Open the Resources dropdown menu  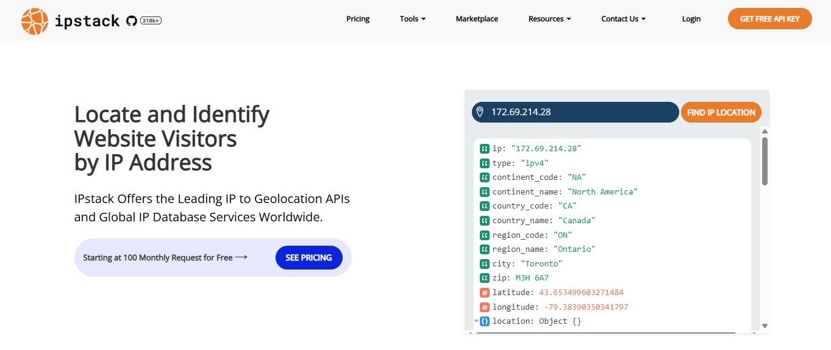coord(549,19)
